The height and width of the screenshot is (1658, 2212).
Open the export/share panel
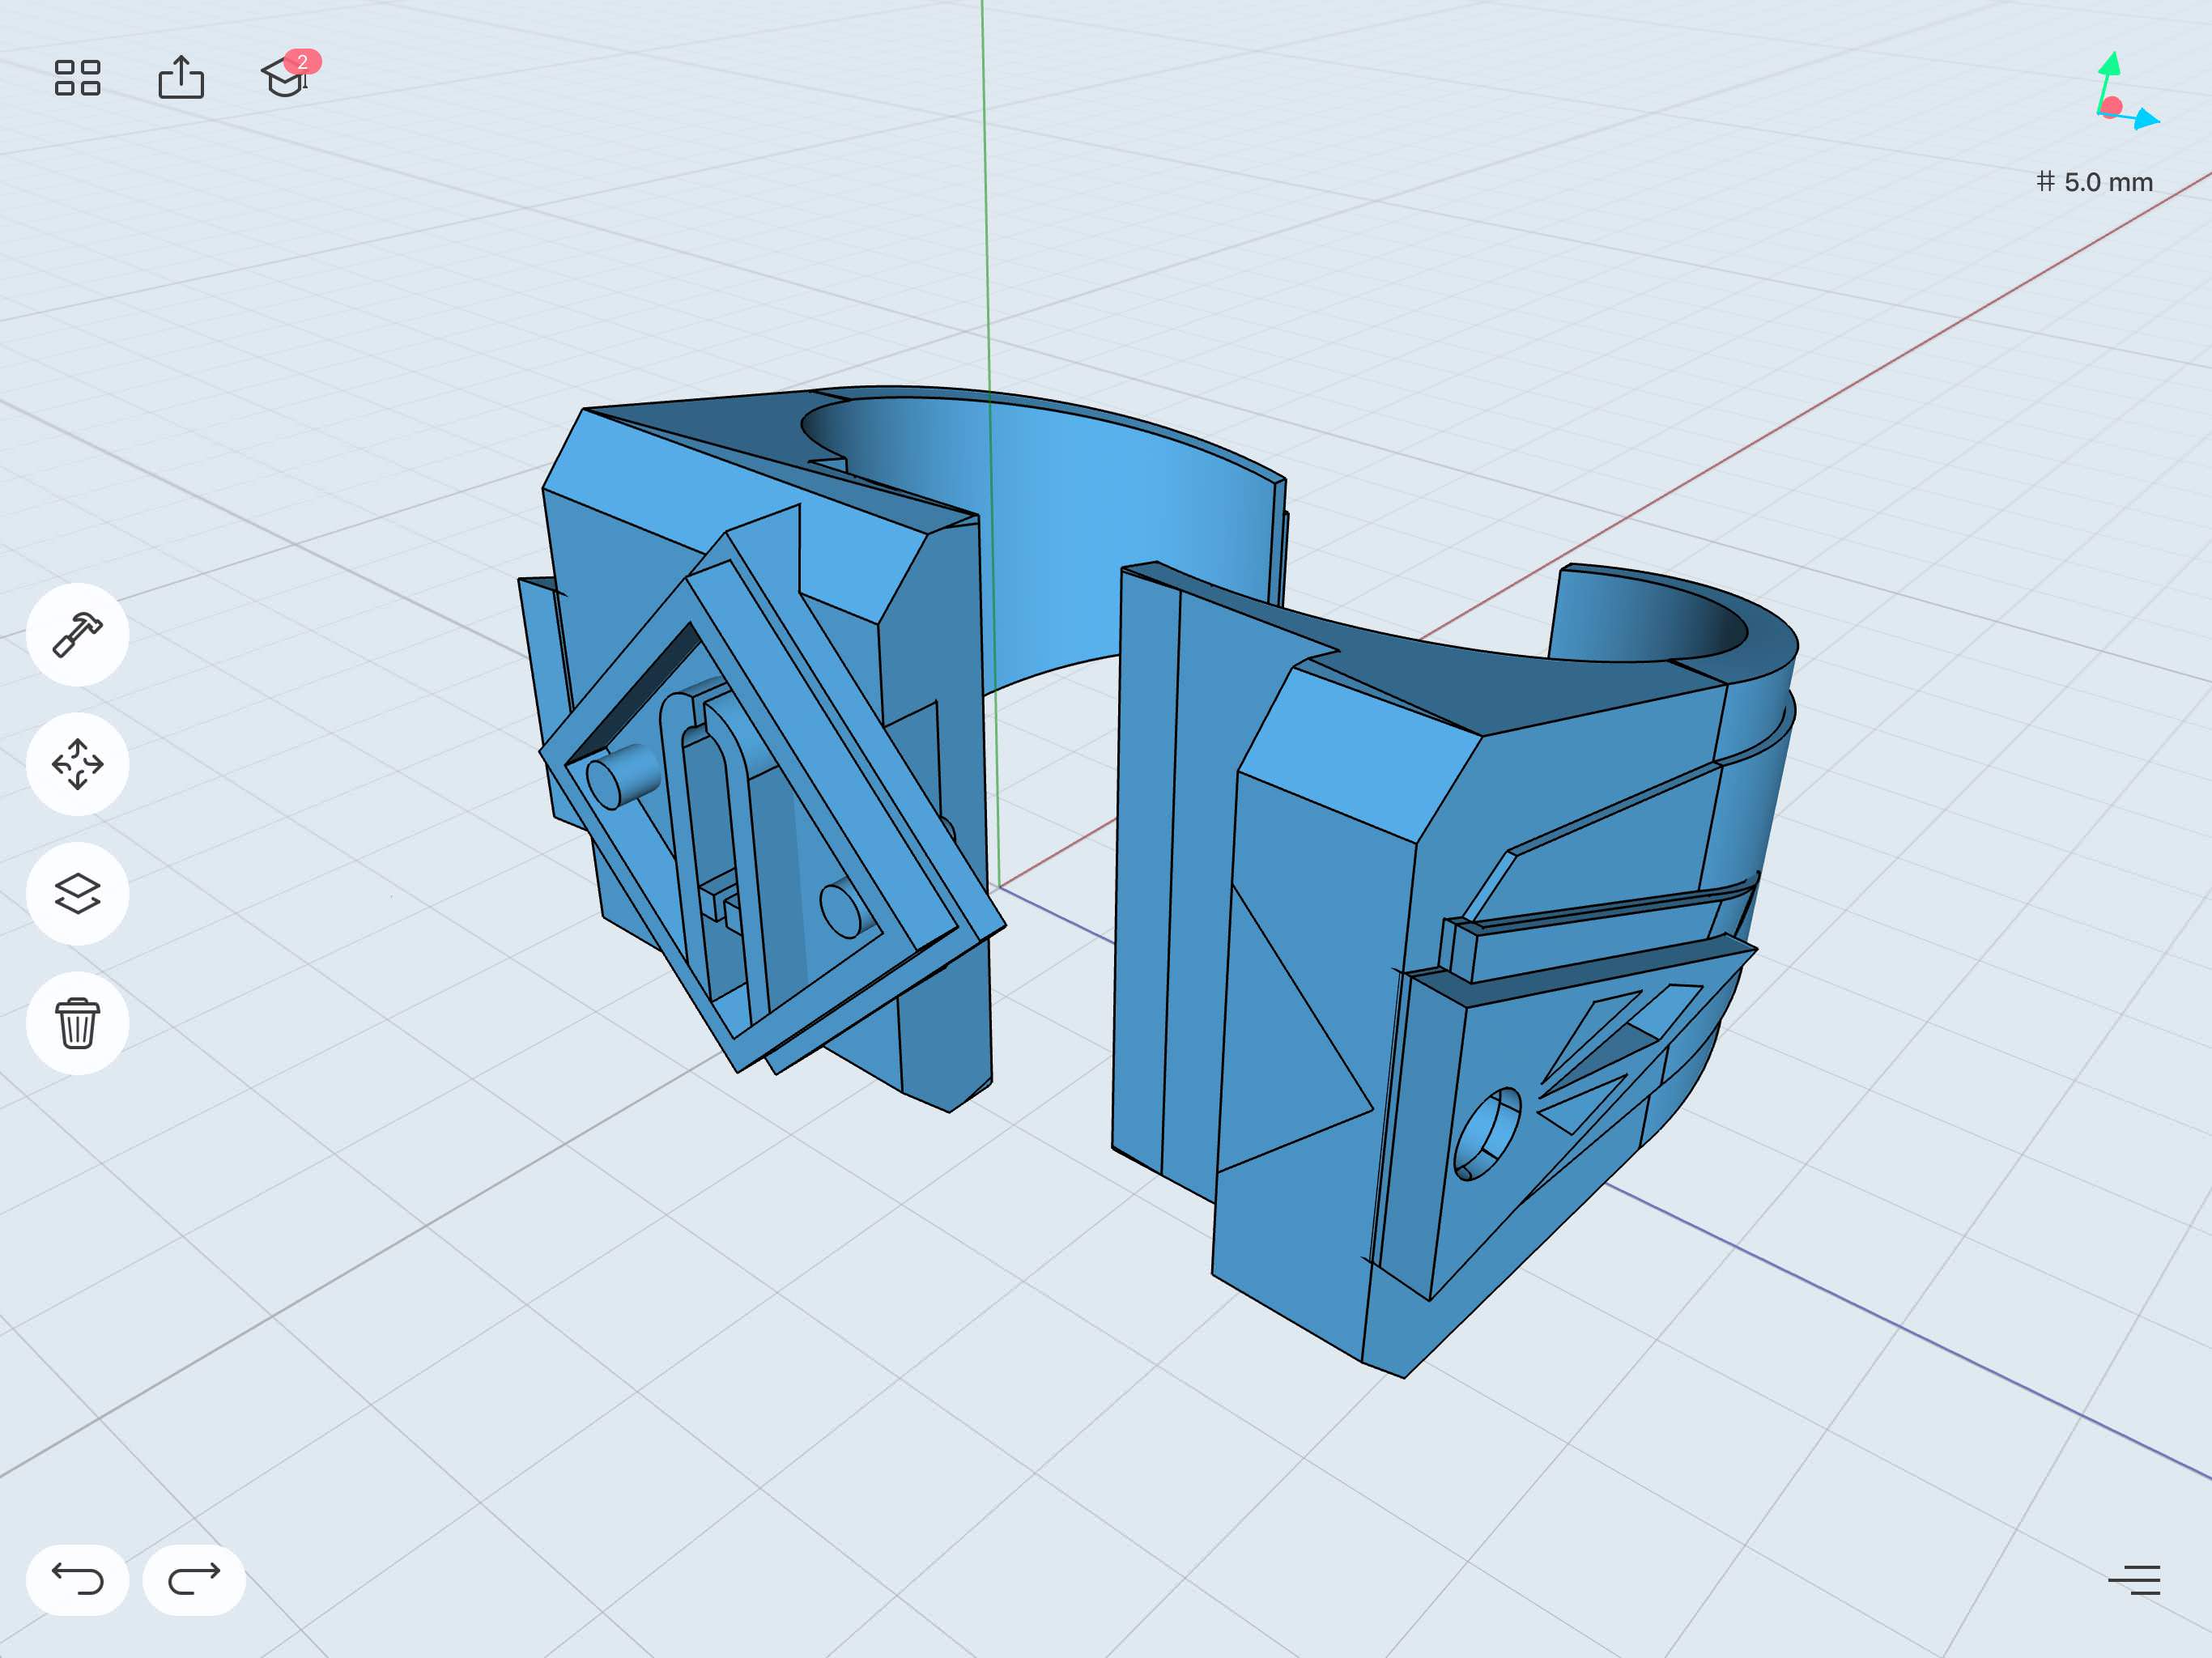(x=182, y=77)
